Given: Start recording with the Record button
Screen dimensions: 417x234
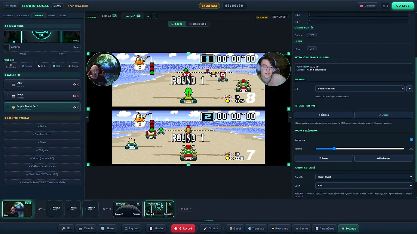Looking at the screenshot, I should (x=183, y=229).
